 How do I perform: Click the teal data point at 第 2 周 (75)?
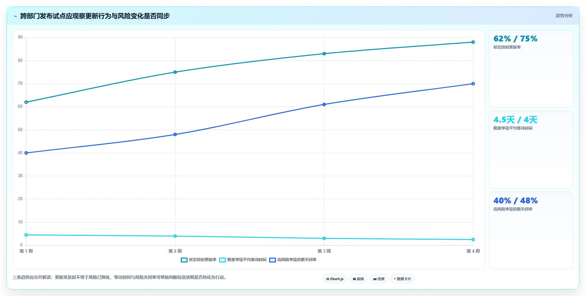coord(175,72)
